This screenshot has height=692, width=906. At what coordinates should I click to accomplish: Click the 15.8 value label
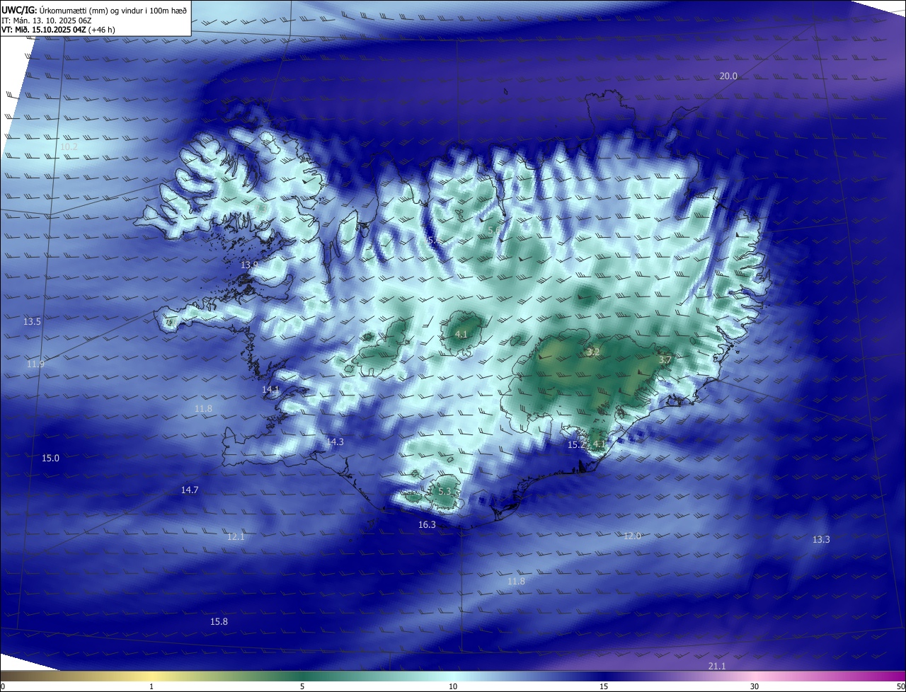219,622
